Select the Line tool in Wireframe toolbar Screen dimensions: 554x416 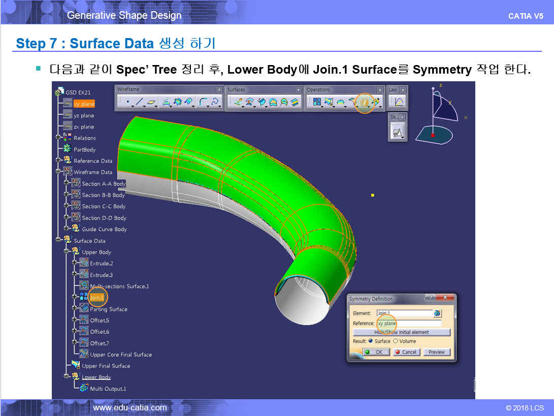140,102
